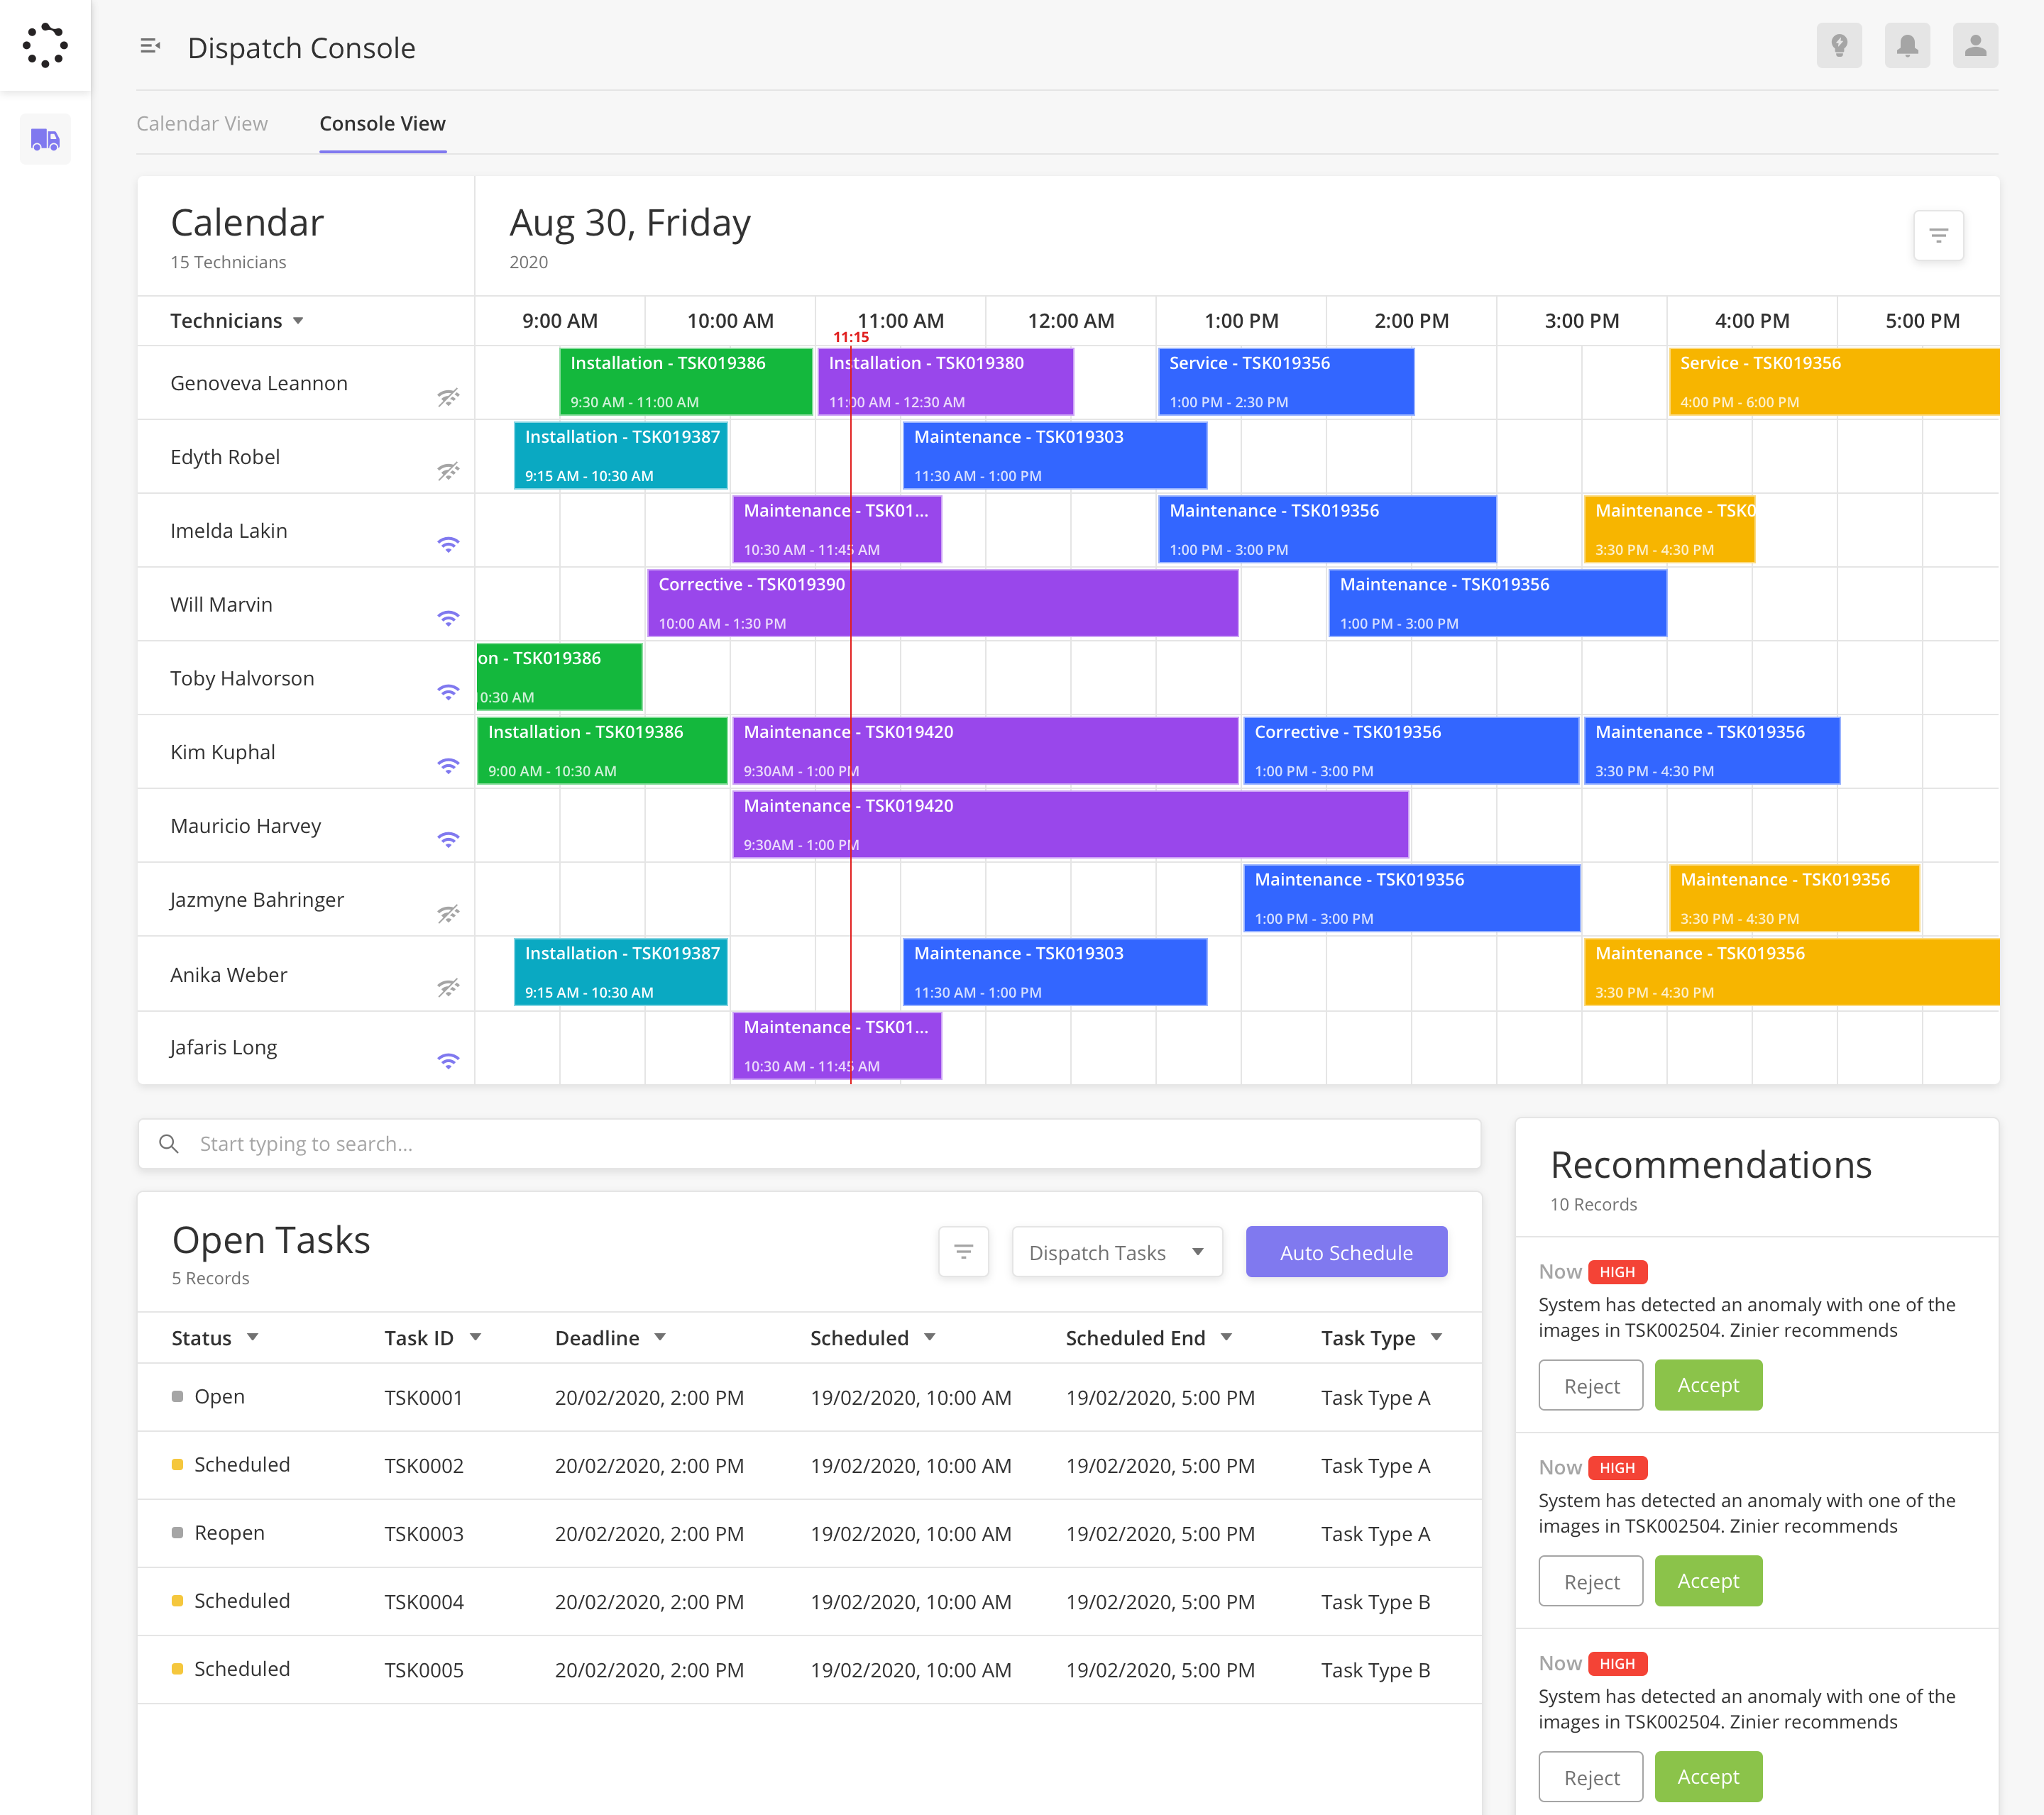Select the TSK0005 task row
The width and height of the screenshot is (2044, 1815).
pos(809,1669)
